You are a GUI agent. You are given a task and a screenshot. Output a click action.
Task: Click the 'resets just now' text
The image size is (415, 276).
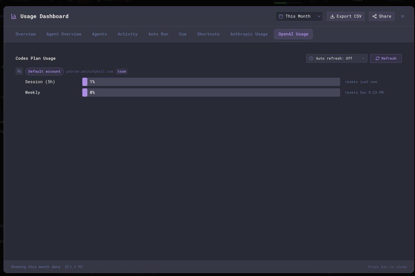point(361,82)
